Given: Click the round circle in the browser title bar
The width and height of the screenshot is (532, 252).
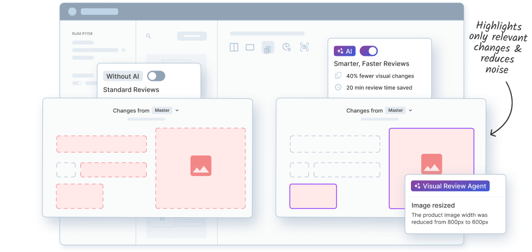Looking at the screenshot, I should coord(72,11).
